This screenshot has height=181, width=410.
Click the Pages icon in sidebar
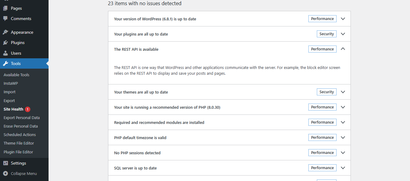(5, 8)
